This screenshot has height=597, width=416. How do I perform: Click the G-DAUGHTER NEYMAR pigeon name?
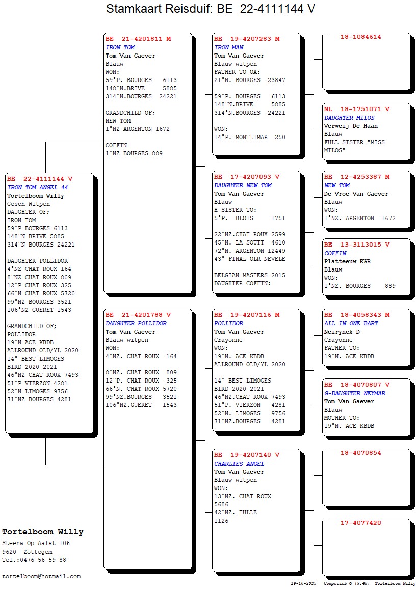(355, 393)
